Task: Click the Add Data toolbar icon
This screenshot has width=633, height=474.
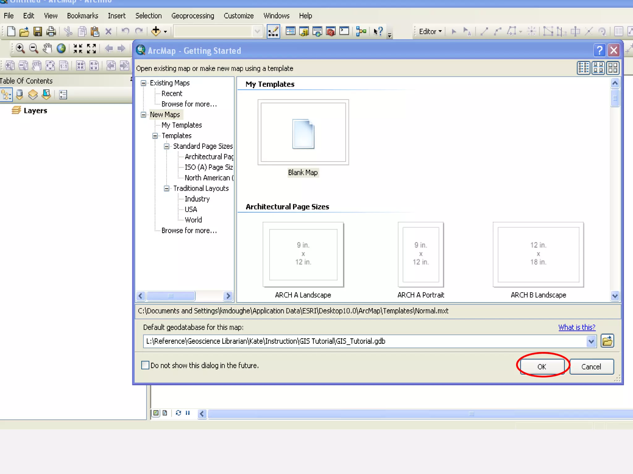Action: [x=156, y=31]
